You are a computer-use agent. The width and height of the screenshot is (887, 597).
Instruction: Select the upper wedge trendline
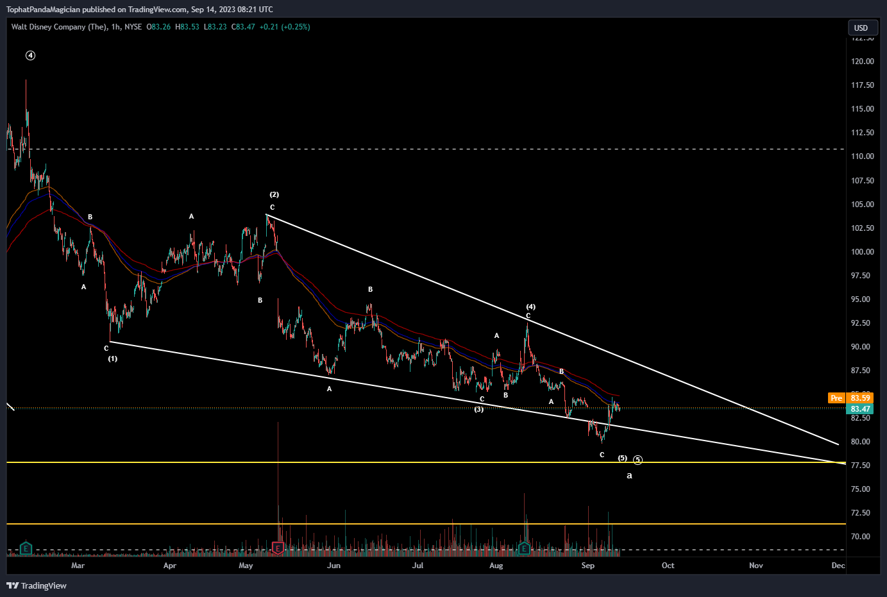coord(552,328)
